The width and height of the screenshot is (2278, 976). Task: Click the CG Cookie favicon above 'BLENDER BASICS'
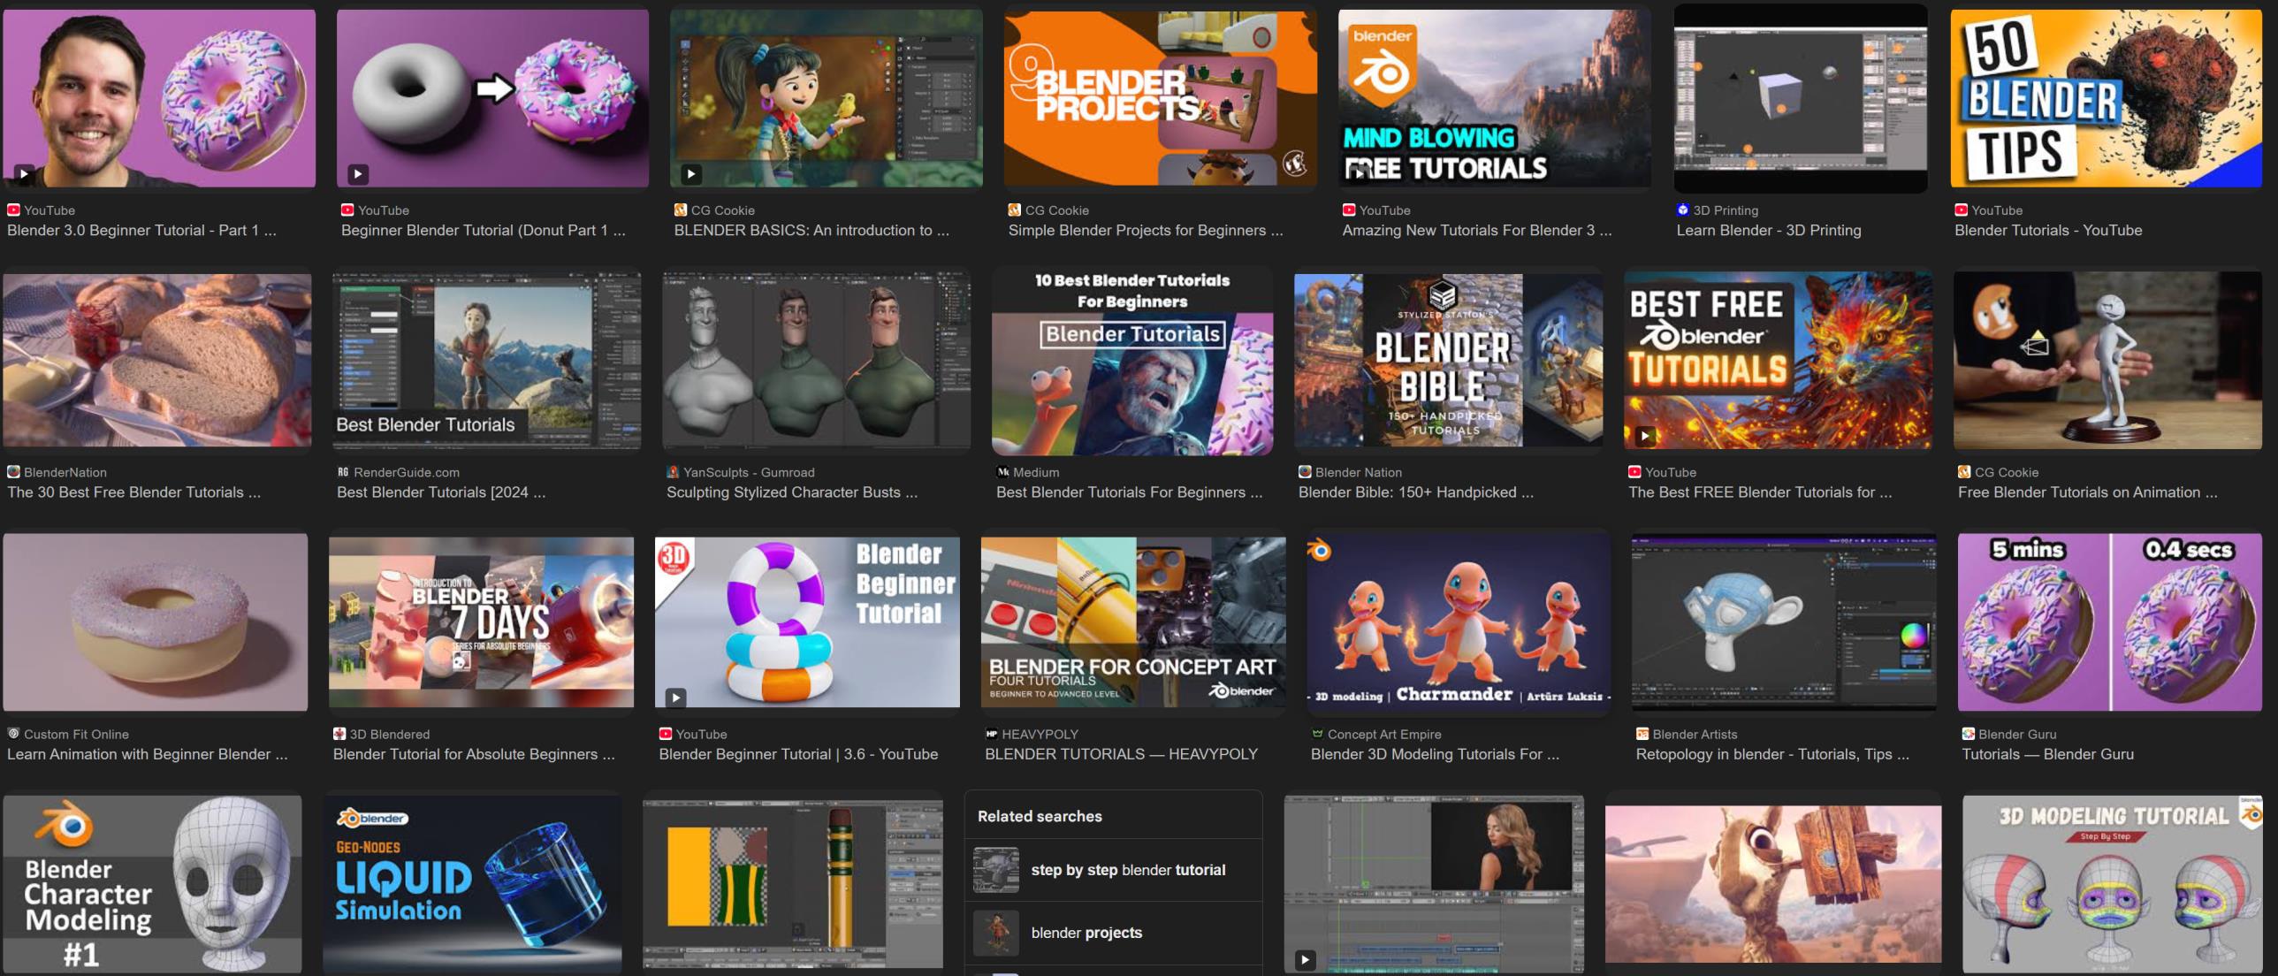[x=680, y=210]
